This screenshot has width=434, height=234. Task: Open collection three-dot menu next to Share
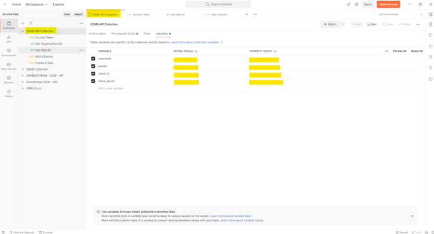(418, 24)
